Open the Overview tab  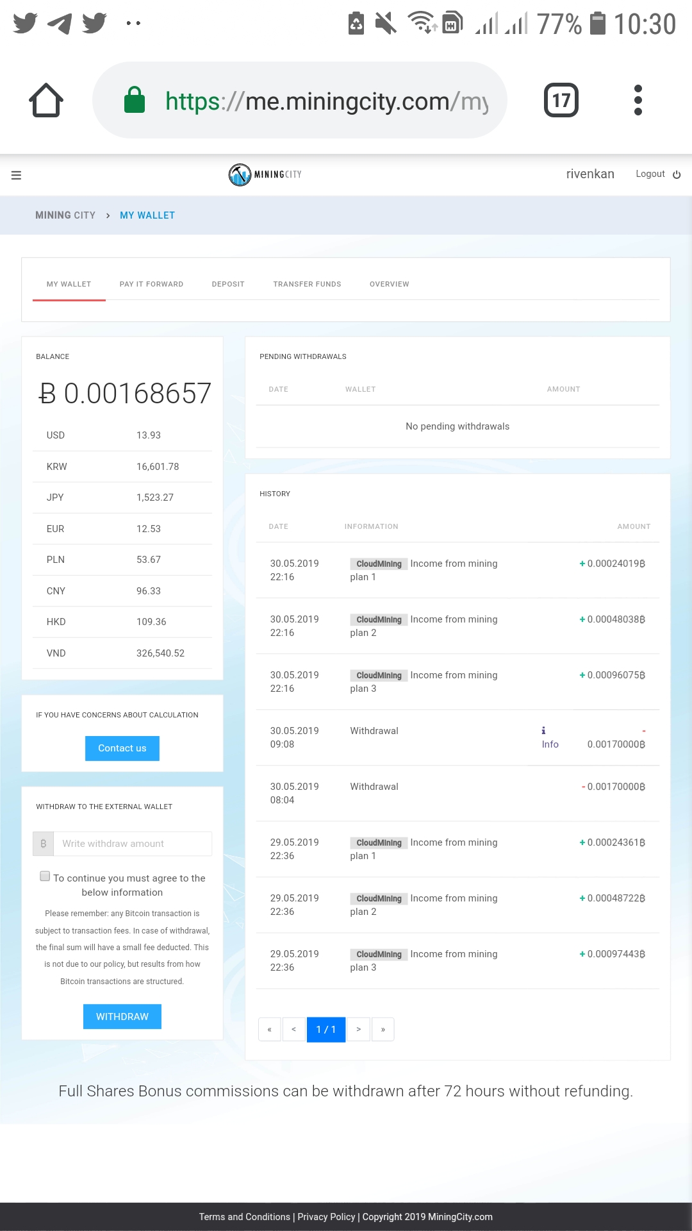(x=389, y=284)
